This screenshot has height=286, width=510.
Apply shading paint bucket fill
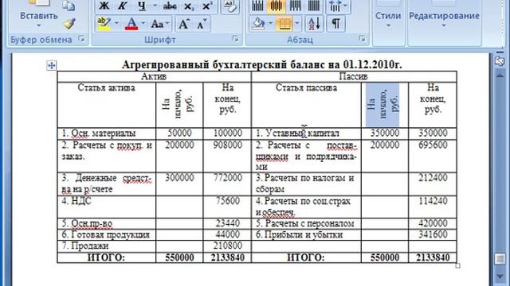point(258,24)
